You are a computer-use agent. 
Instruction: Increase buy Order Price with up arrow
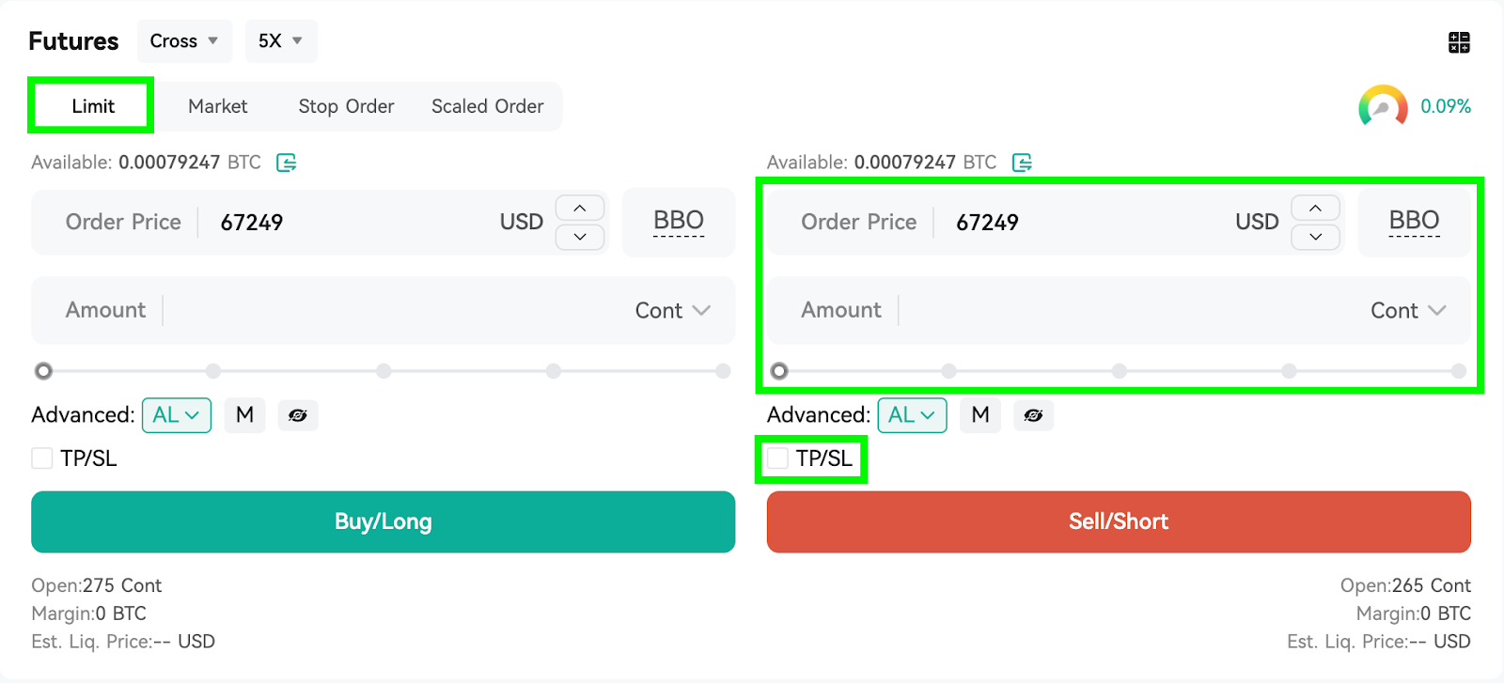(x=580, y=208)
